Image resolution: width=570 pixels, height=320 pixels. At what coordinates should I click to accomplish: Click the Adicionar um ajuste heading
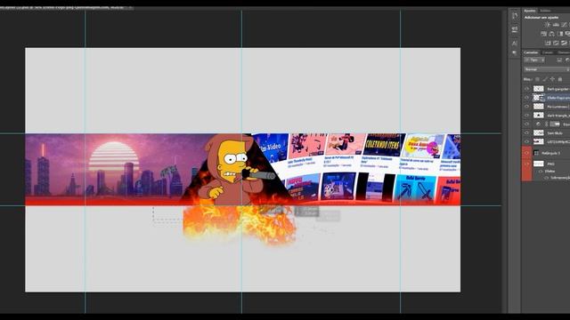point(541,18)
